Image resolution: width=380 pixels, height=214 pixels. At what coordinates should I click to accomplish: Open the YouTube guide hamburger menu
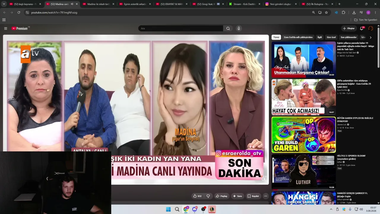(x=6, y=29)
